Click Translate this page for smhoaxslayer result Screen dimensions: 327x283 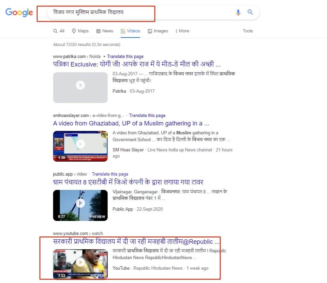(147, 116)
